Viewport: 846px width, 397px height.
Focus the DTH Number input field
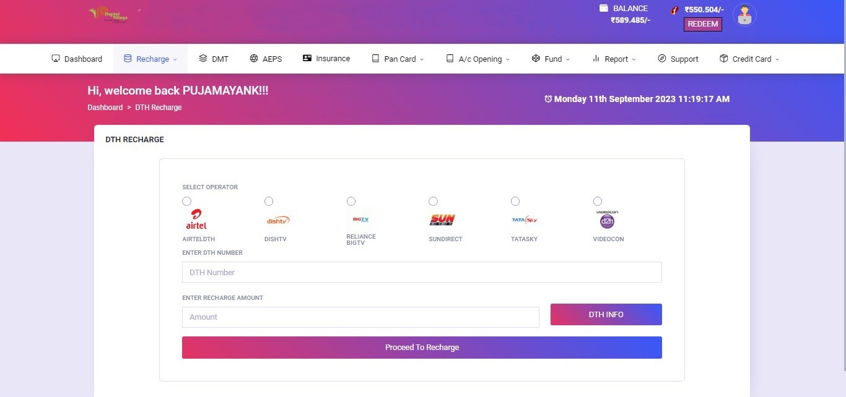coord(422,272)
